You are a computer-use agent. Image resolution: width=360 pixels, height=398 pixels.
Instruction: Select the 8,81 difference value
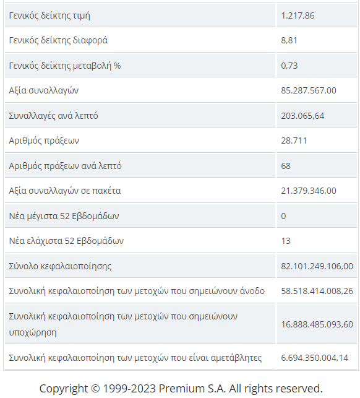click(289, 40)
